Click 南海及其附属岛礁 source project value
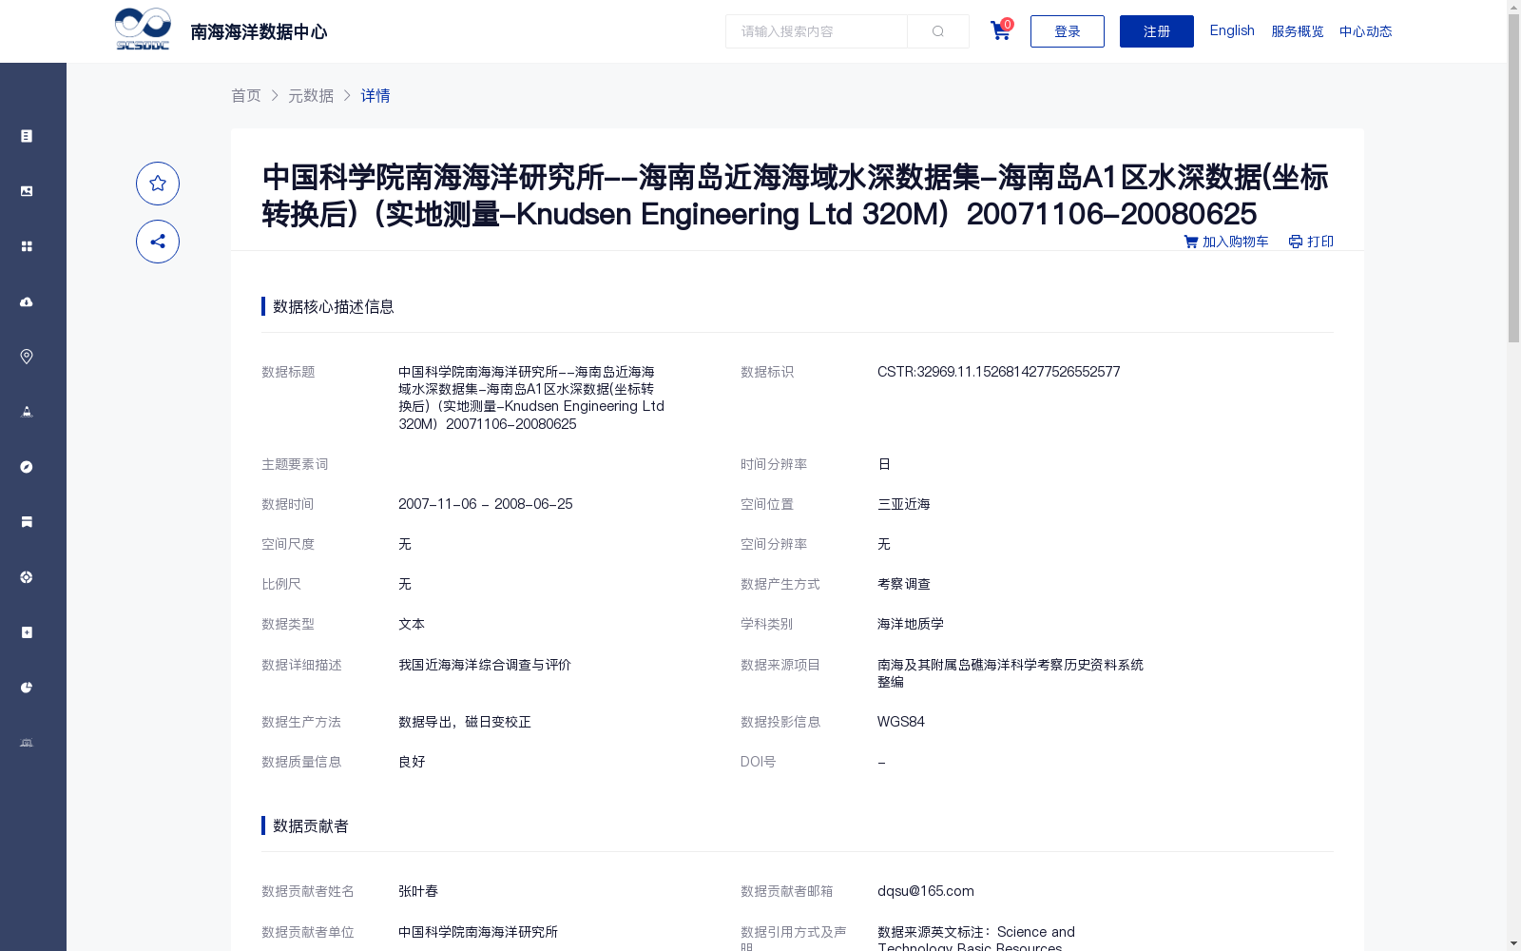The height and width of the screenshot is (951, 1521). coord(1011,673)
